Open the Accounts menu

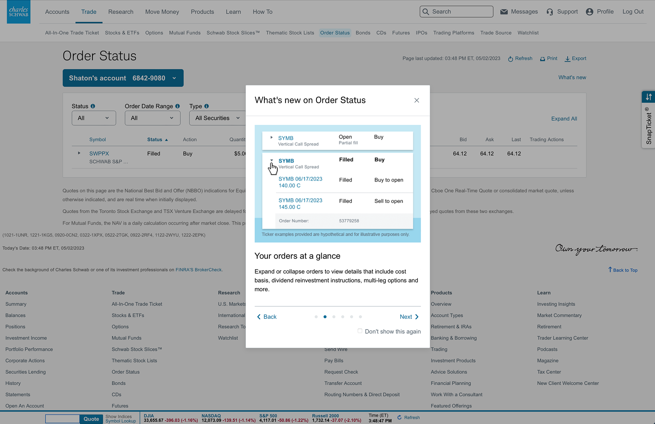click(57, 12)
